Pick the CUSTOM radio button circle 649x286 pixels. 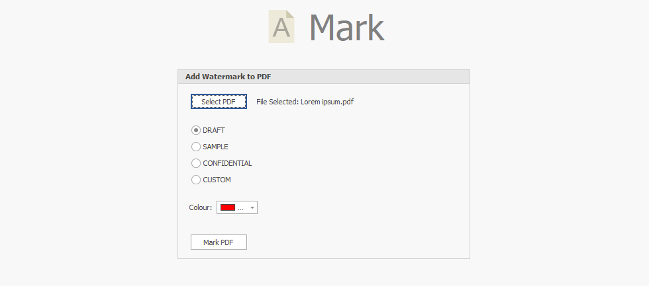pos(196,180)
